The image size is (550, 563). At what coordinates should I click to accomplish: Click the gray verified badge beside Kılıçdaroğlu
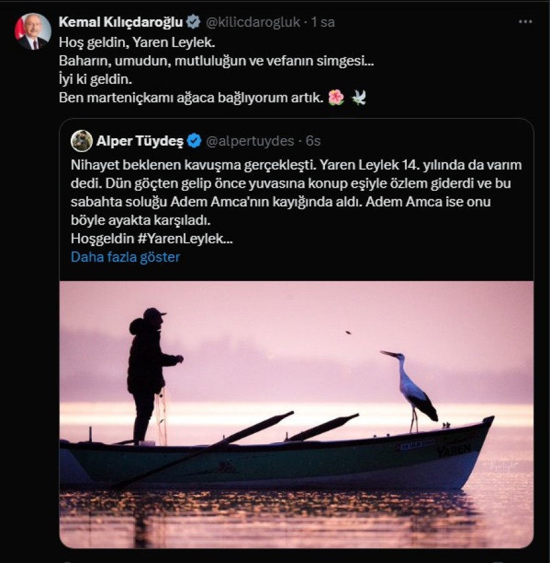194,22
